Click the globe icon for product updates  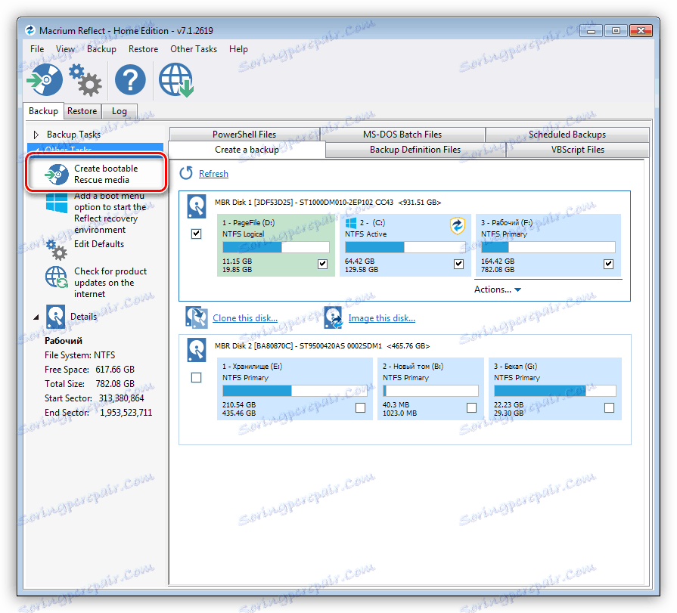pos(57,277)
